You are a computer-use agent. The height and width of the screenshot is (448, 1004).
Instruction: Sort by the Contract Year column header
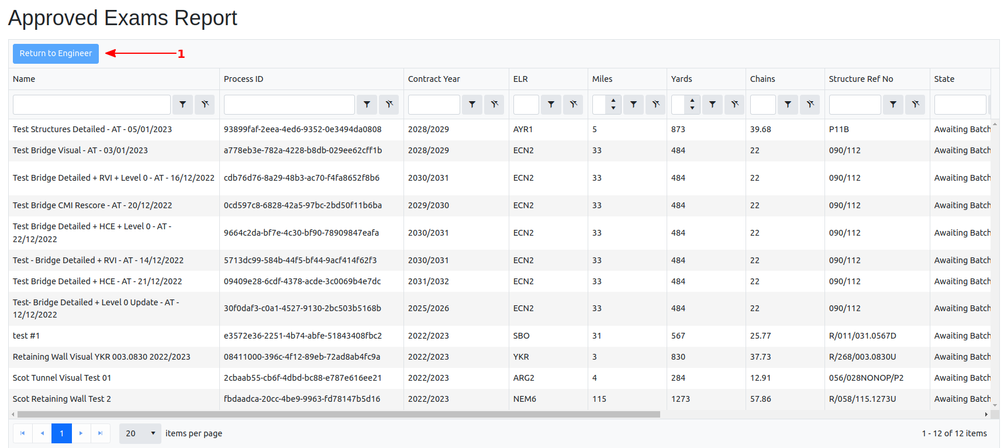[x=434, y=79]
